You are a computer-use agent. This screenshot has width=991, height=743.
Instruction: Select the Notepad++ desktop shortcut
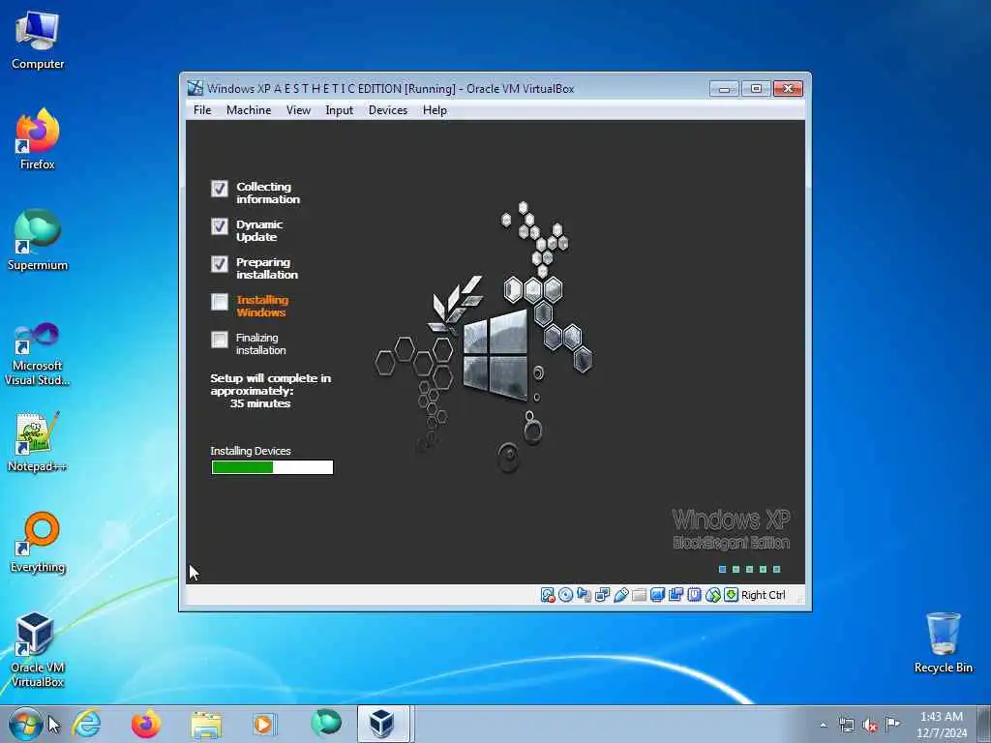[38, 442]
